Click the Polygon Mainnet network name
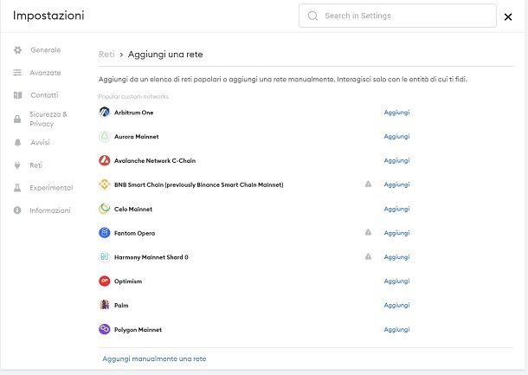 138,329
